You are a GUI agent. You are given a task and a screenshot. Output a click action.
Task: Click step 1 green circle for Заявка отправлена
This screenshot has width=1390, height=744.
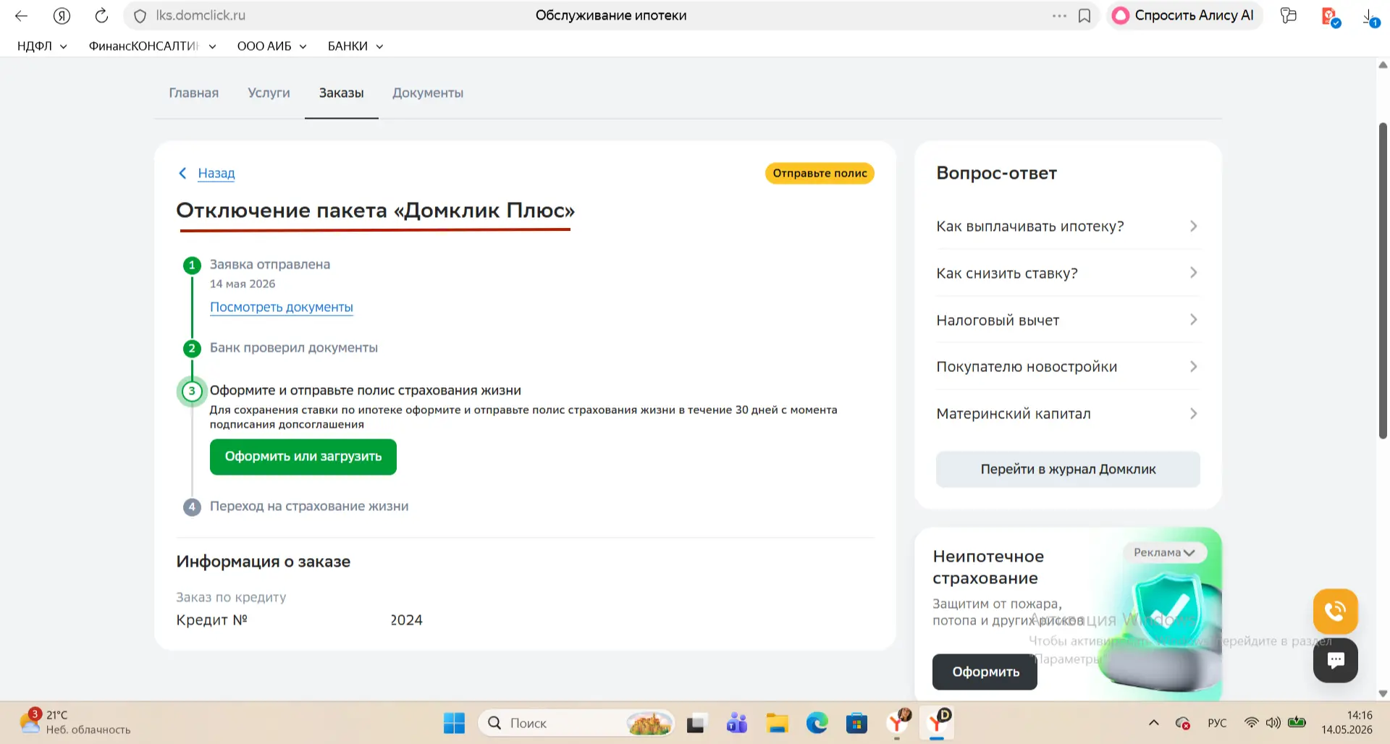(192, 265)
